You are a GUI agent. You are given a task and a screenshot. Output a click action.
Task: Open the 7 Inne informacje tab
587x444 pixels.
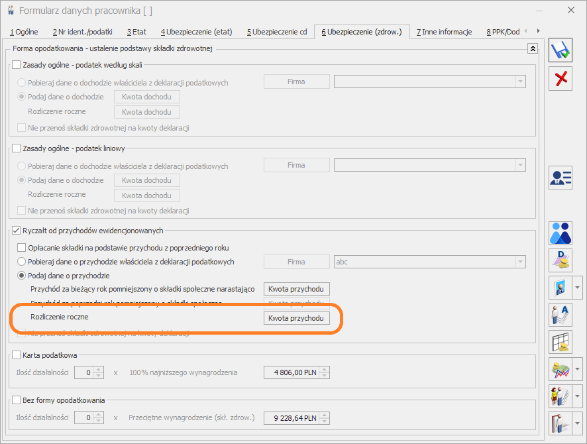[444, 32]
